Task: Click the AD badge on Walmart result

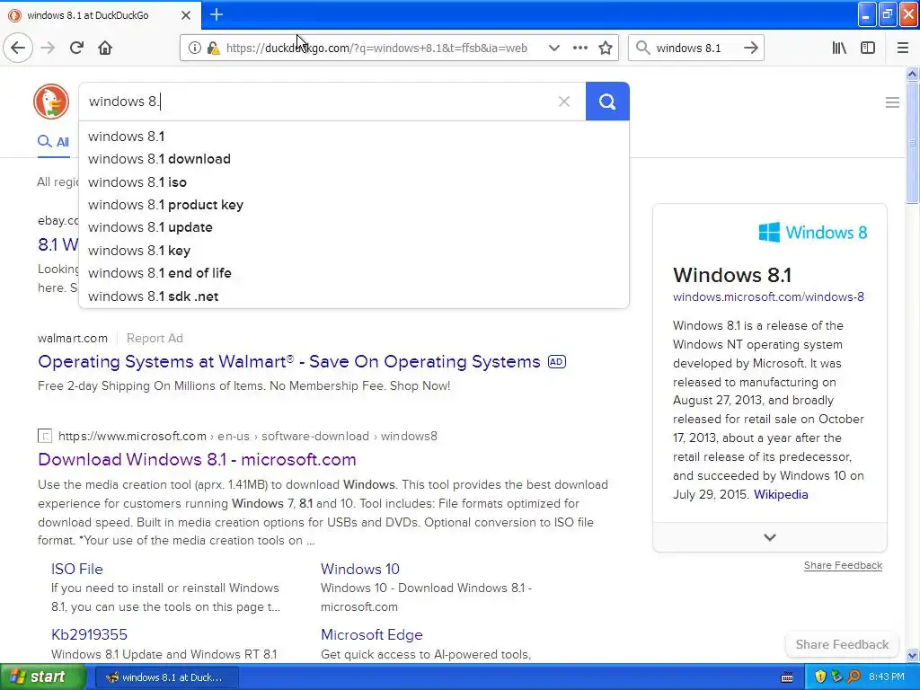Action: [x=556, y=362]
